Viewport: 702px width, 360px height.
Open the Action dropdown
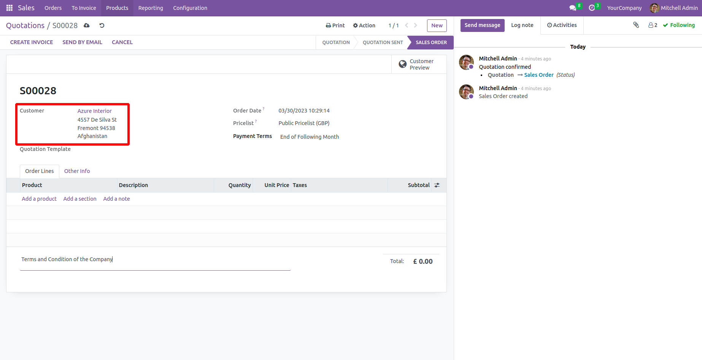click(364, 25)
